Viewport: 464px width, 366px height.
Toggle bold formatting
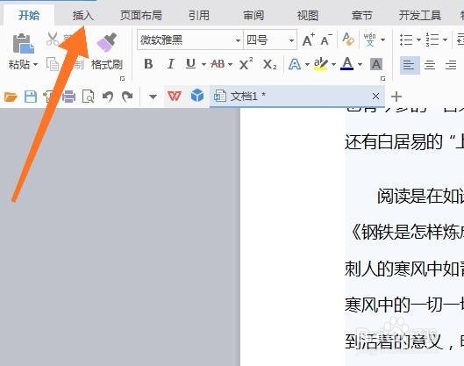[x=148, y=64]
